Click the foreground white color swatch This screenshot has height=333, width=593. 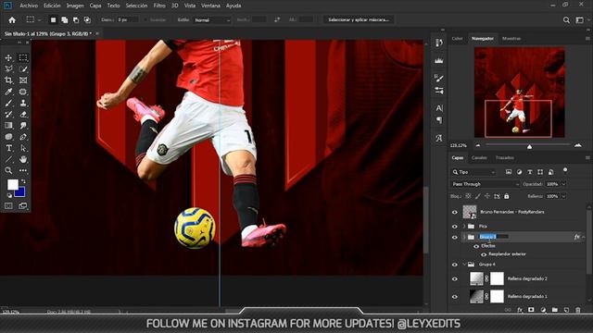[x=12, y=184]
